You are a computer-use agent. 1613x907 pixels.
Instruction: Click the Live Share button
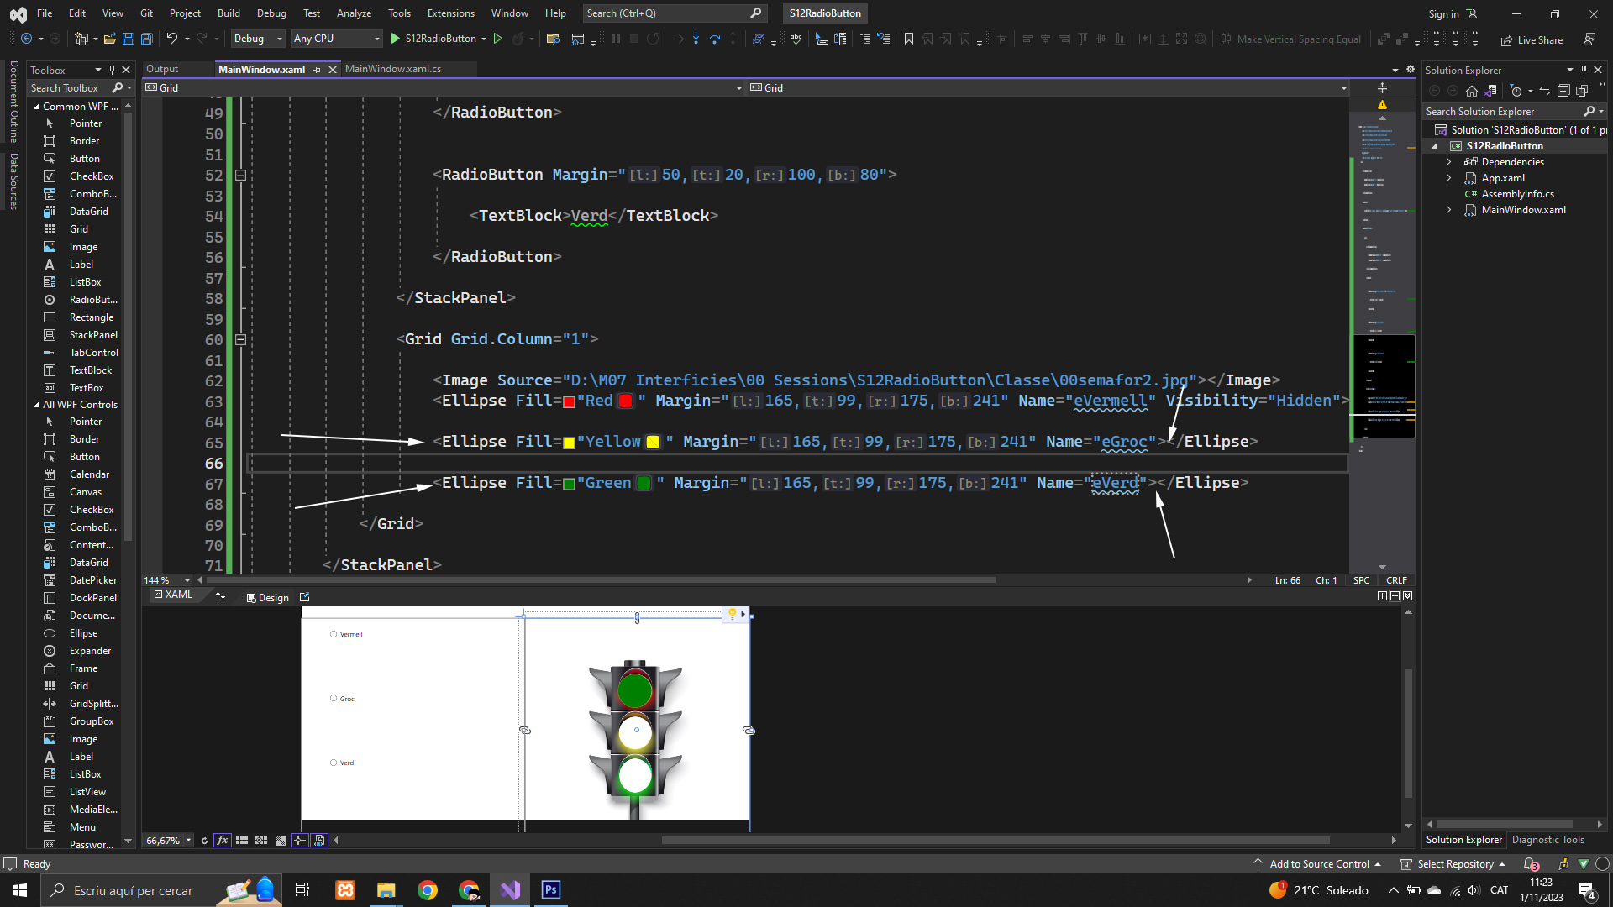point(1532,39)
